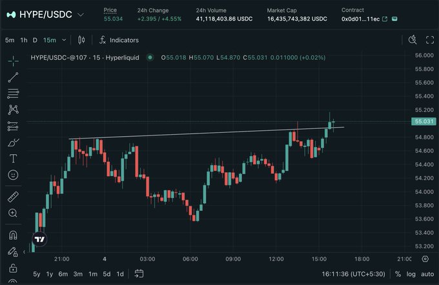Switch to 1h timeframe
Viewport: 439px width, 285px height.
[x=24, y=40]
